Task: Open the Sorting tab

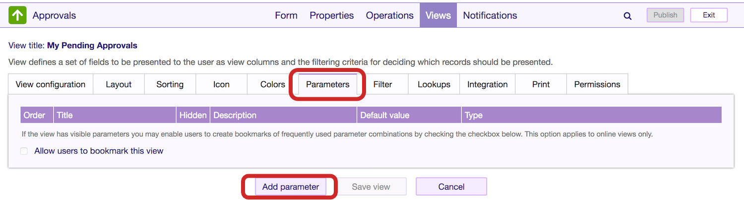Action: coord(170,84)
